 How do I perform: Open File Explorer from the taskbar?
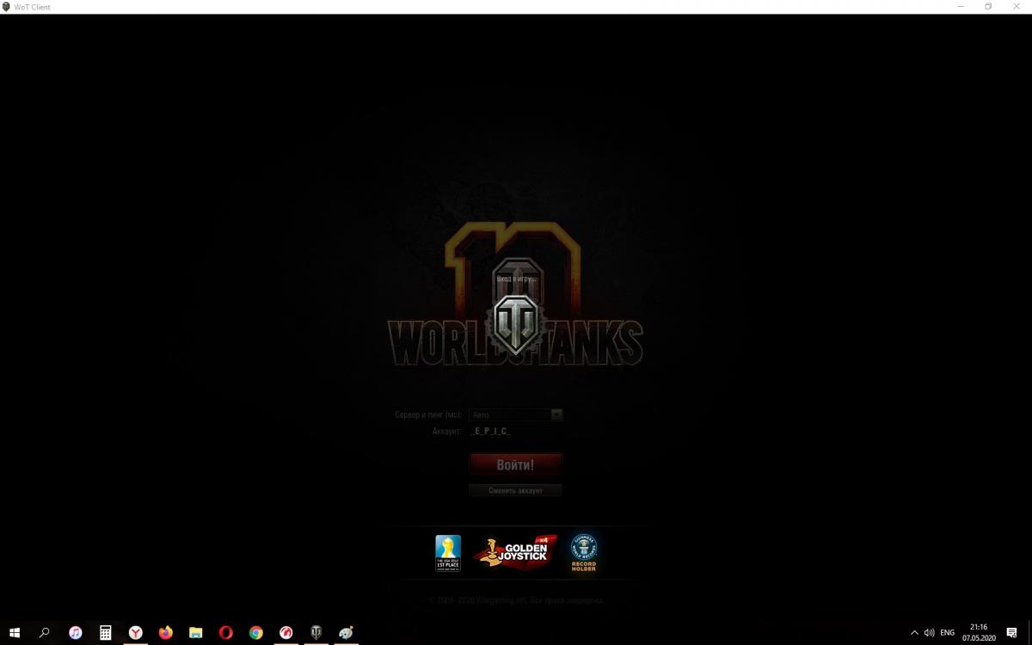coord(196,633)
